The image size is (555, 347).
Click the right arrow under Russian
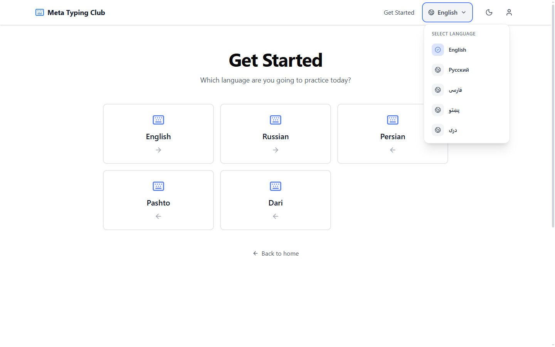[x=276, y=150]
